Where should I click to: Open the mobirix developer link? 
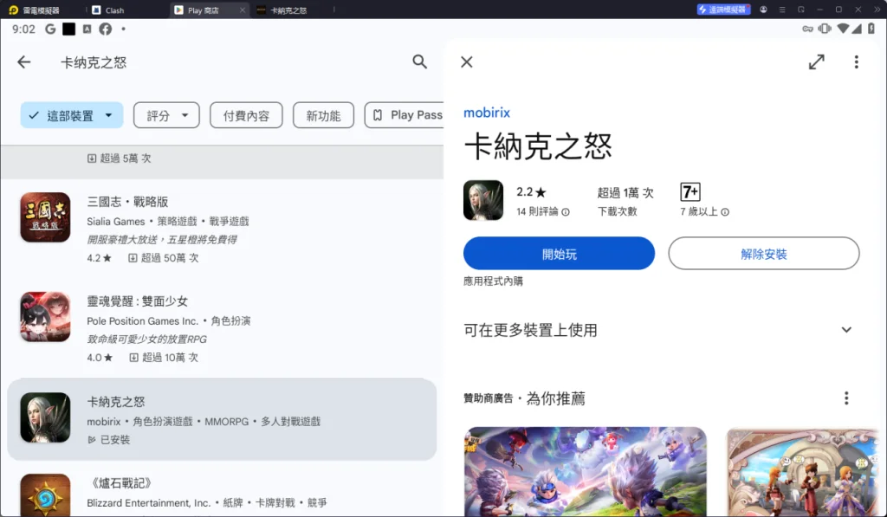[487, 113]
